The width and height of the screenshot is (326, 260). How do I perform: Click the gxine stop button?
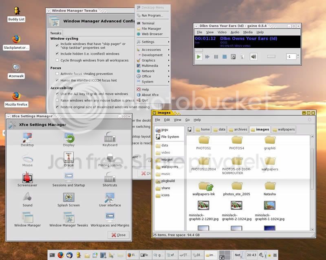coord(225,56)
